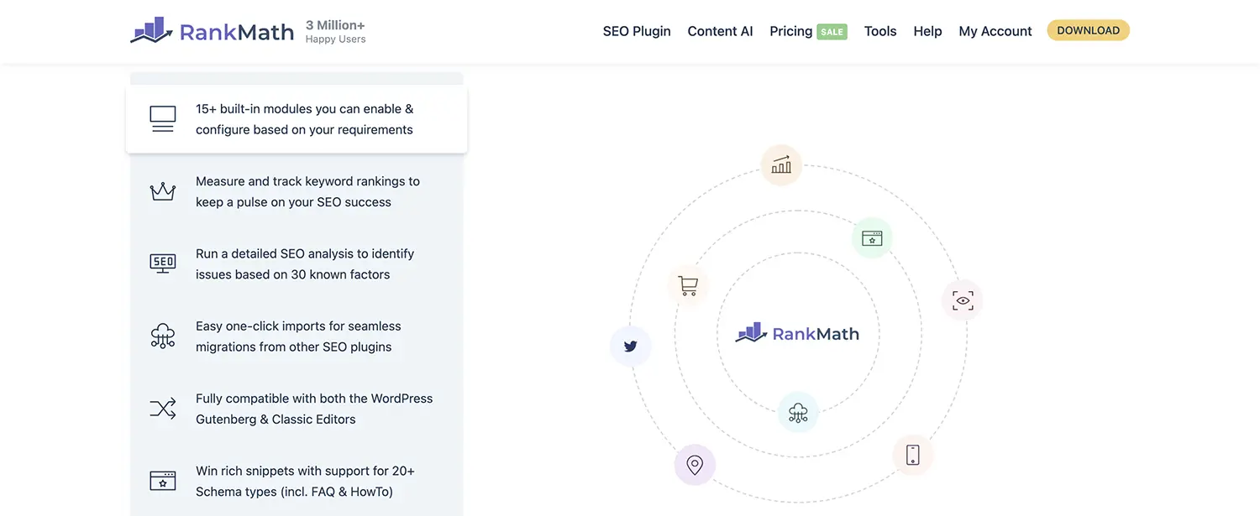This screenshot has width=1260, height=516.
Task: Click the green starred window icon on orbit
Action: 872,238
